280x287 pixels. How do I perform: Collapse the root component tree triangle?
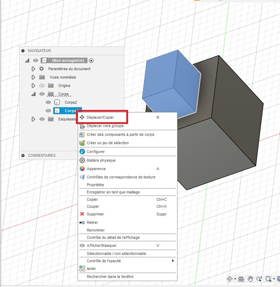(27, 60)
